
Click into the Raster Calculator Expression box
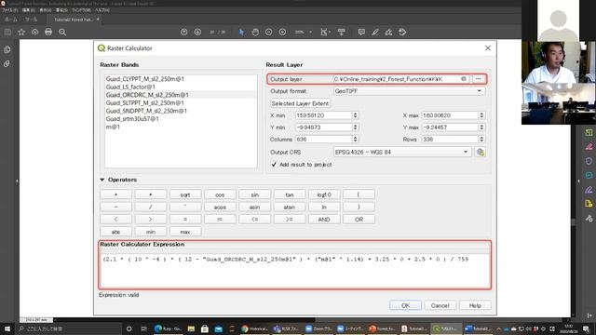point(295,271)
